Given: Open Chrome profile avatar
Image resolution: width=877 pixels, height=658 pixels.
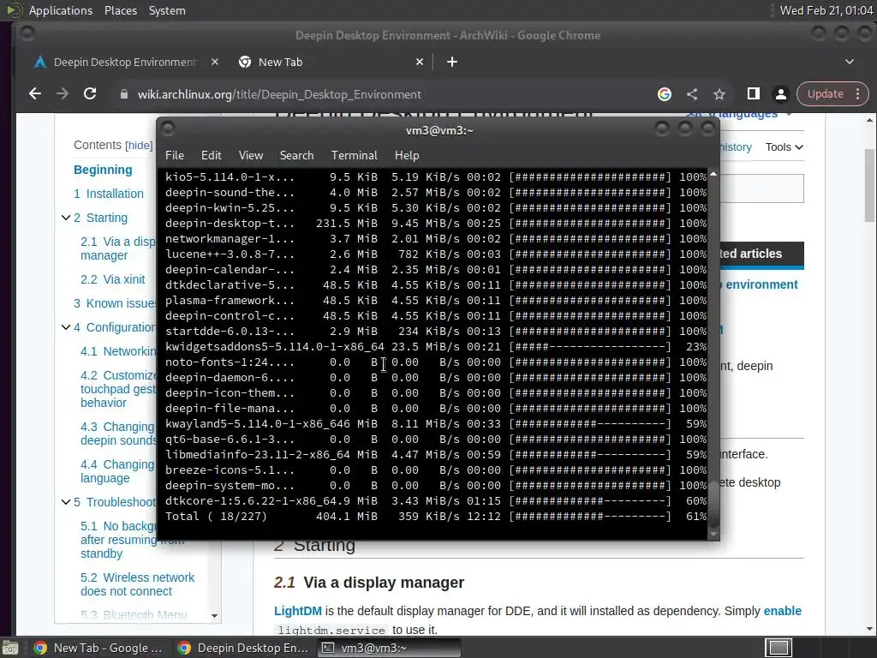Looking at the screenshot, I should click(x=781, y=94).
